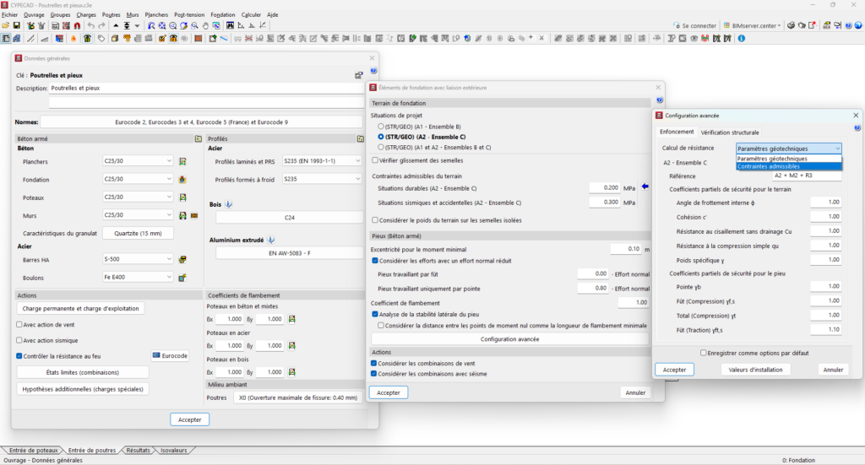Open the Poutres menu

point(111,15)
